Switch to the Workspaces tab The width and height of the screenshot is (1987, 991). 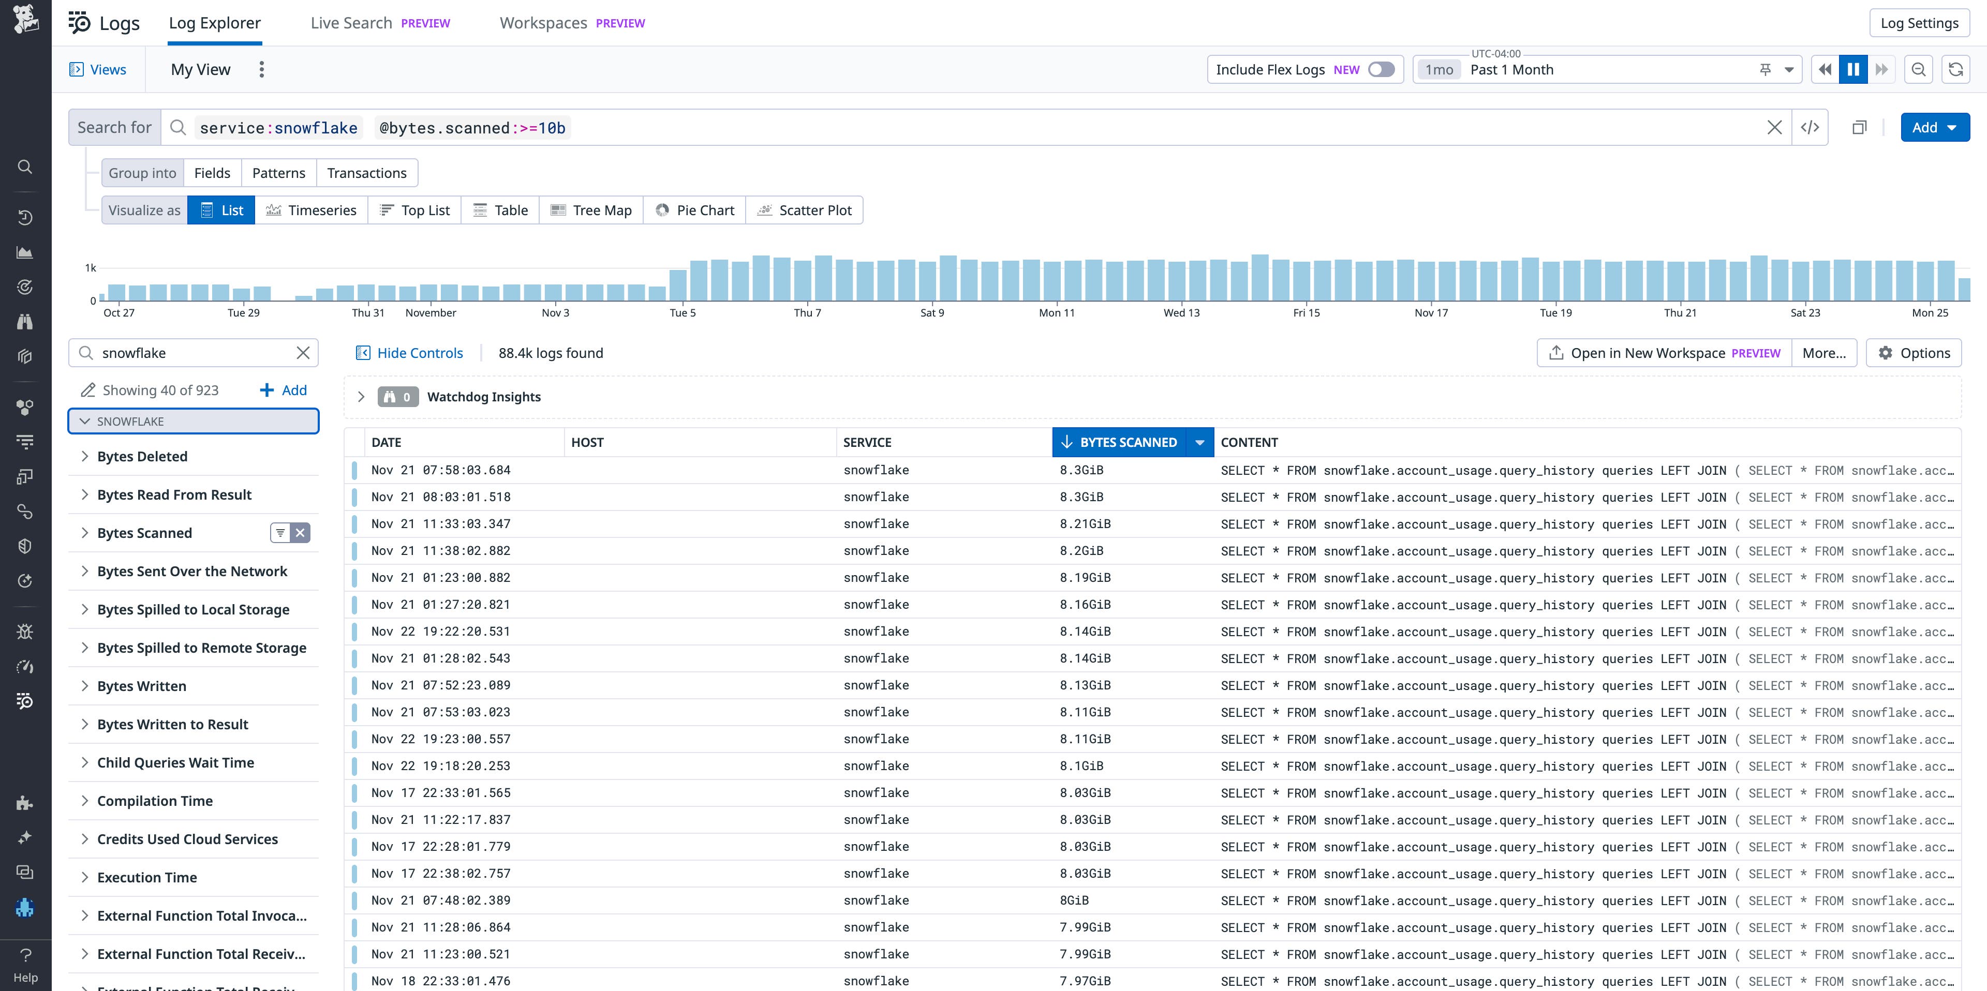pyautogui.click(x=543, y=22)
